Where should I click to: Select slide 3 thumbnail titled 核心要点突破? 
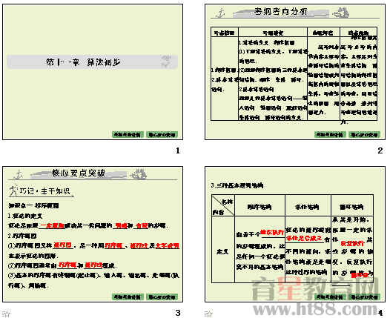(93, 234)
